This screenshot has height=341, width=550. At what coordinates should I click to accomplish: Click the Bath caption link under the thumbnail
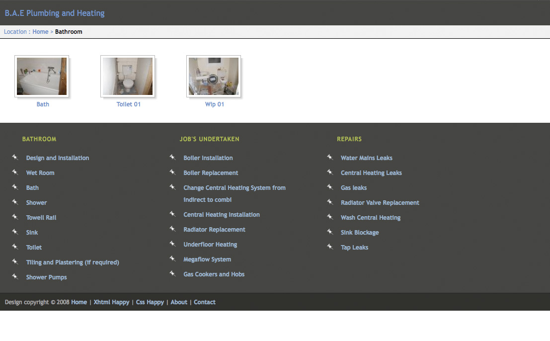43,104
